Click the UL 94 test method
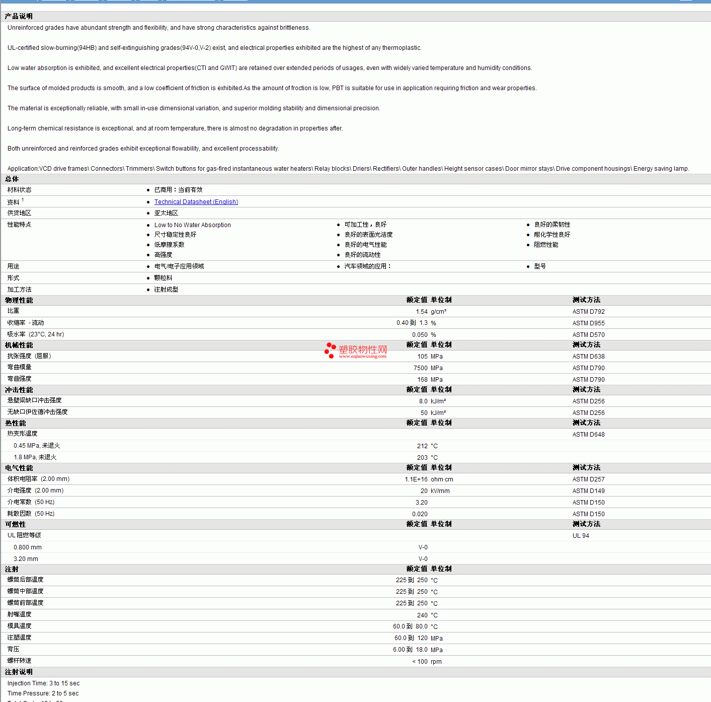This screenshot has width=711, height=702. (x=581, y=536)
